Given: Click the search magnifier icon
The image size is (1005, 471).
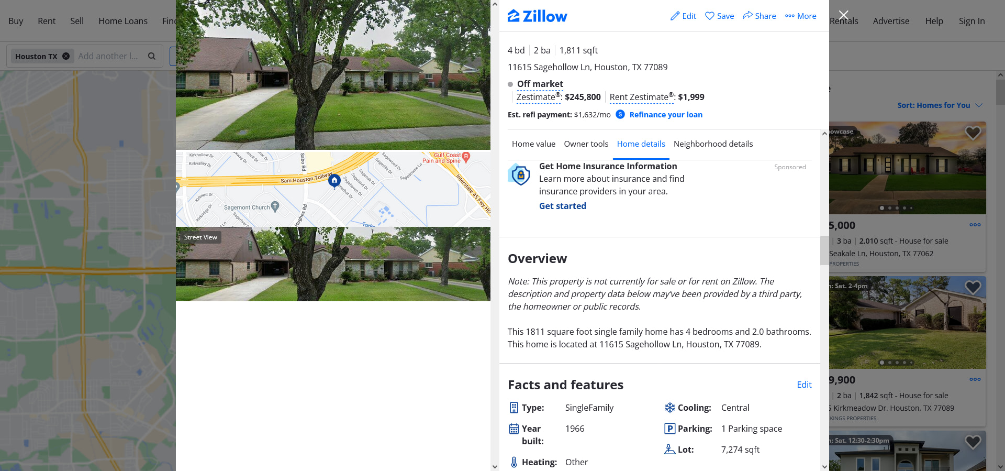Looking at the screenshot, I should coord(152,56).
